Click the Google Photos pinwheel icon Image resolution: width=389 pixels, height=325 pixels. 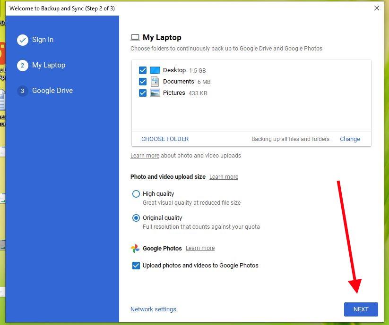[x=135, y=248]
